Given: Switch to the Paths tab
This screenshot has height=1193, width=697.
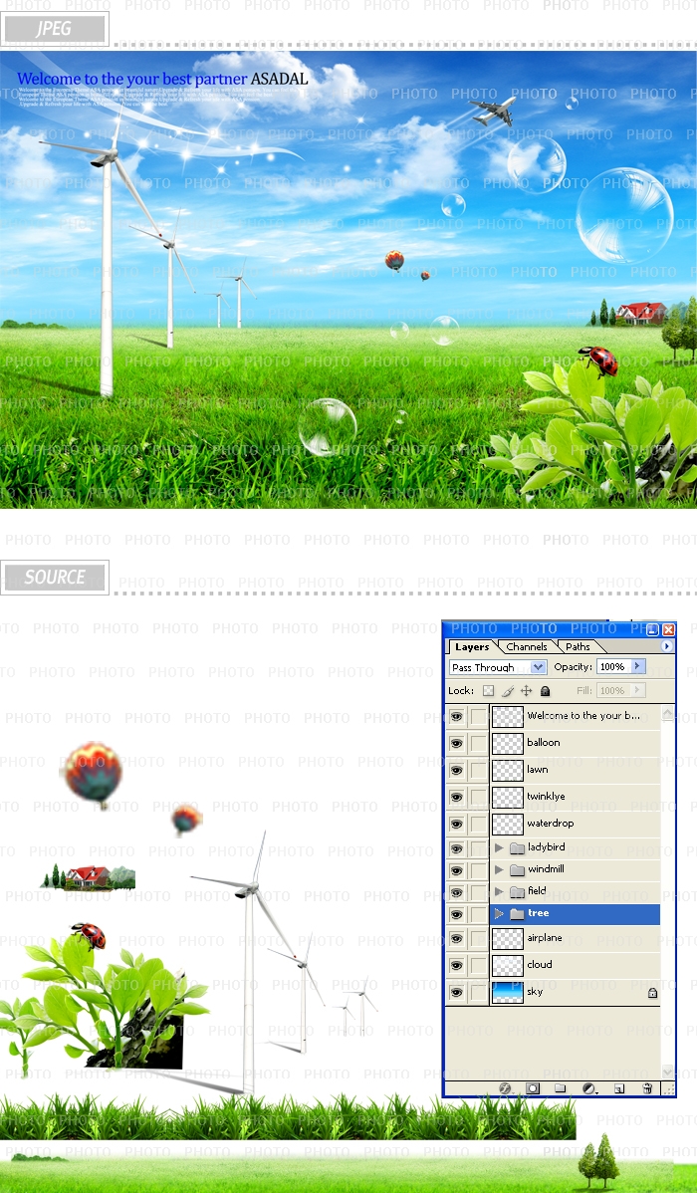Looking at the screenshot, I should coord(578,647).
